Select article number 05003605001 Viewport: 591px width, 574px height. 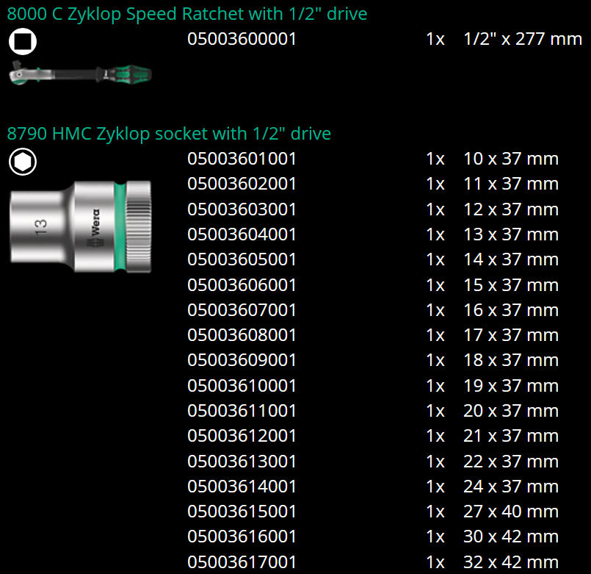tap(242, 259)
